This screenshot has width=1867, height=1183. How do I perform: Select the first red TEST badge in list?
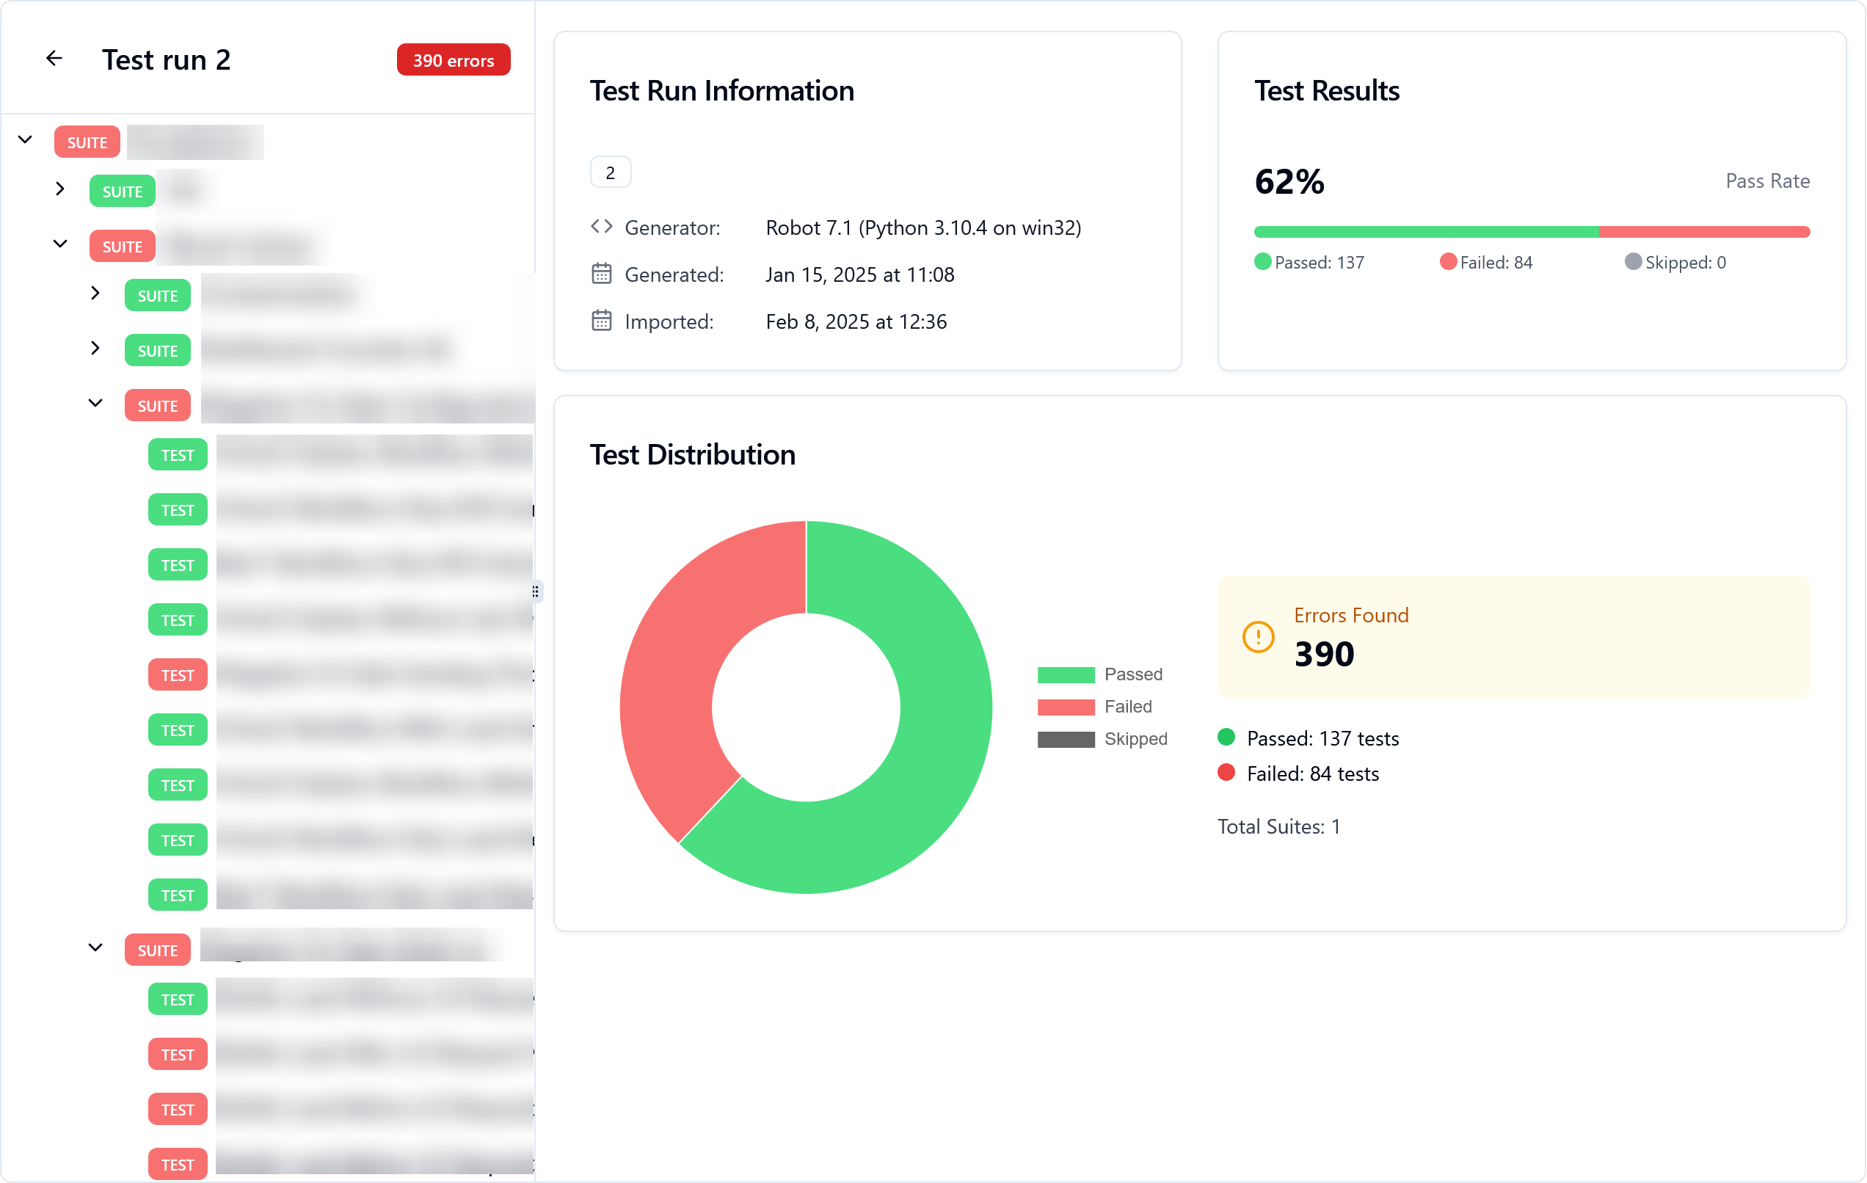[178, 676]
